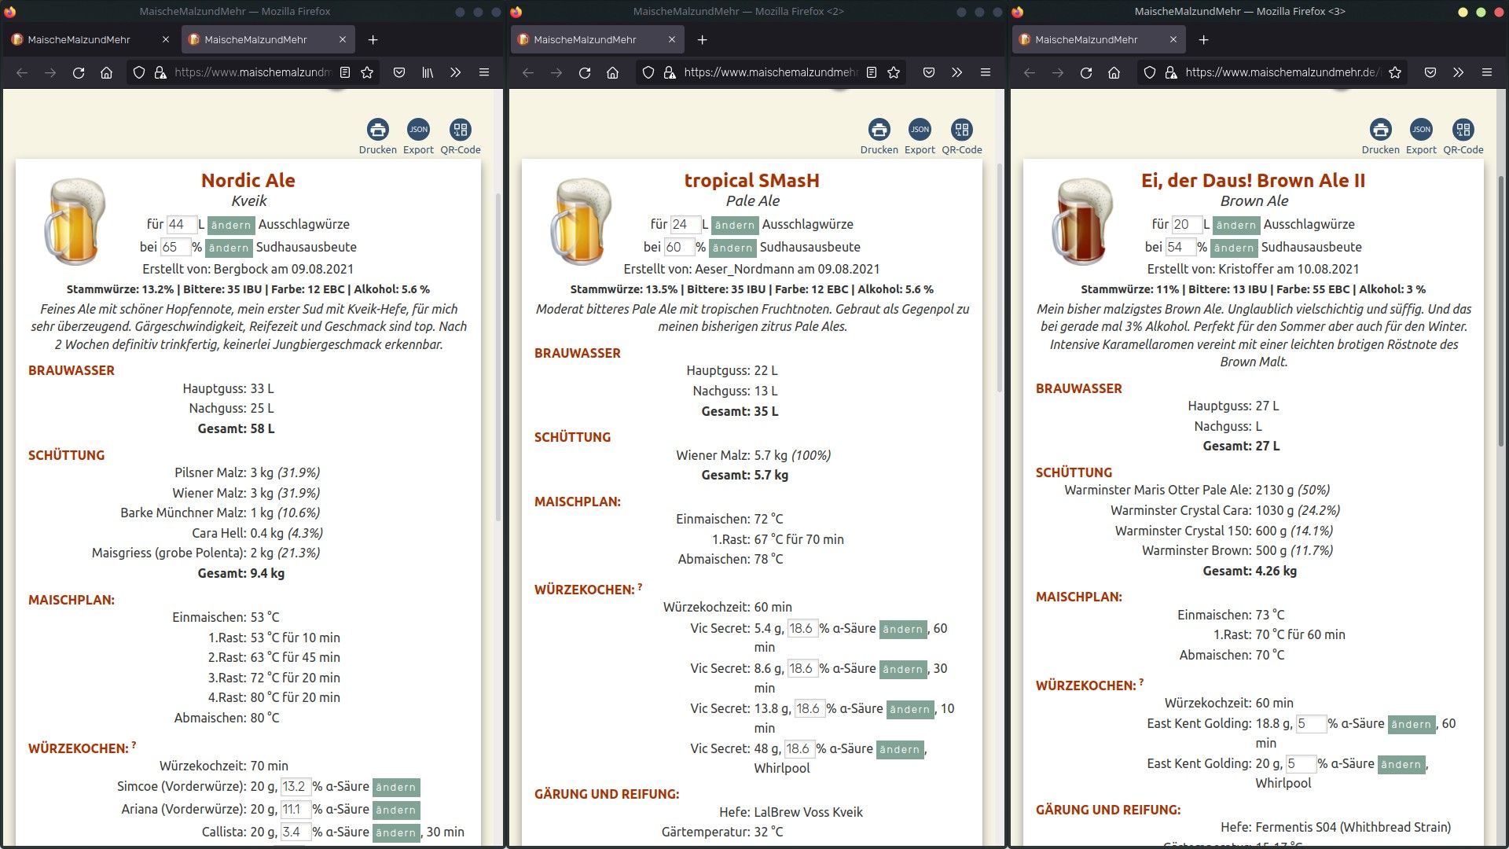This screenshot has width=1509, height=849.
Task: Edit Vic Secret 8.6 g alpha acid field
Action: click(802, 668)
